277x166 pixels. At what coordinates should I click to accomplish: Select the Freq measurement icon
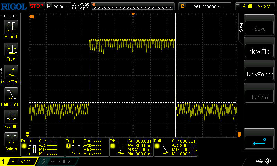click(x=11, y=50)
